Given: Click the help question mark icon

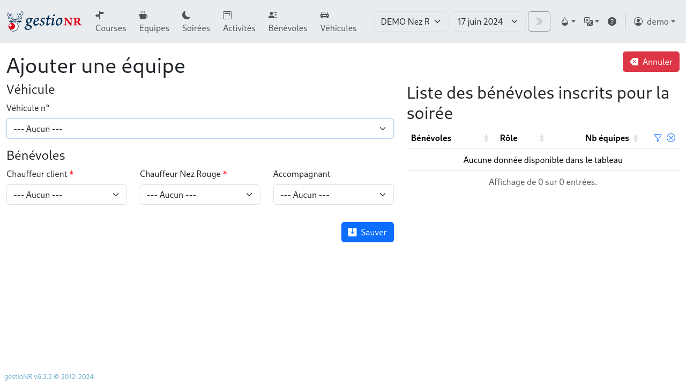Looking at the screenshot, I should (x=612, y=21).
